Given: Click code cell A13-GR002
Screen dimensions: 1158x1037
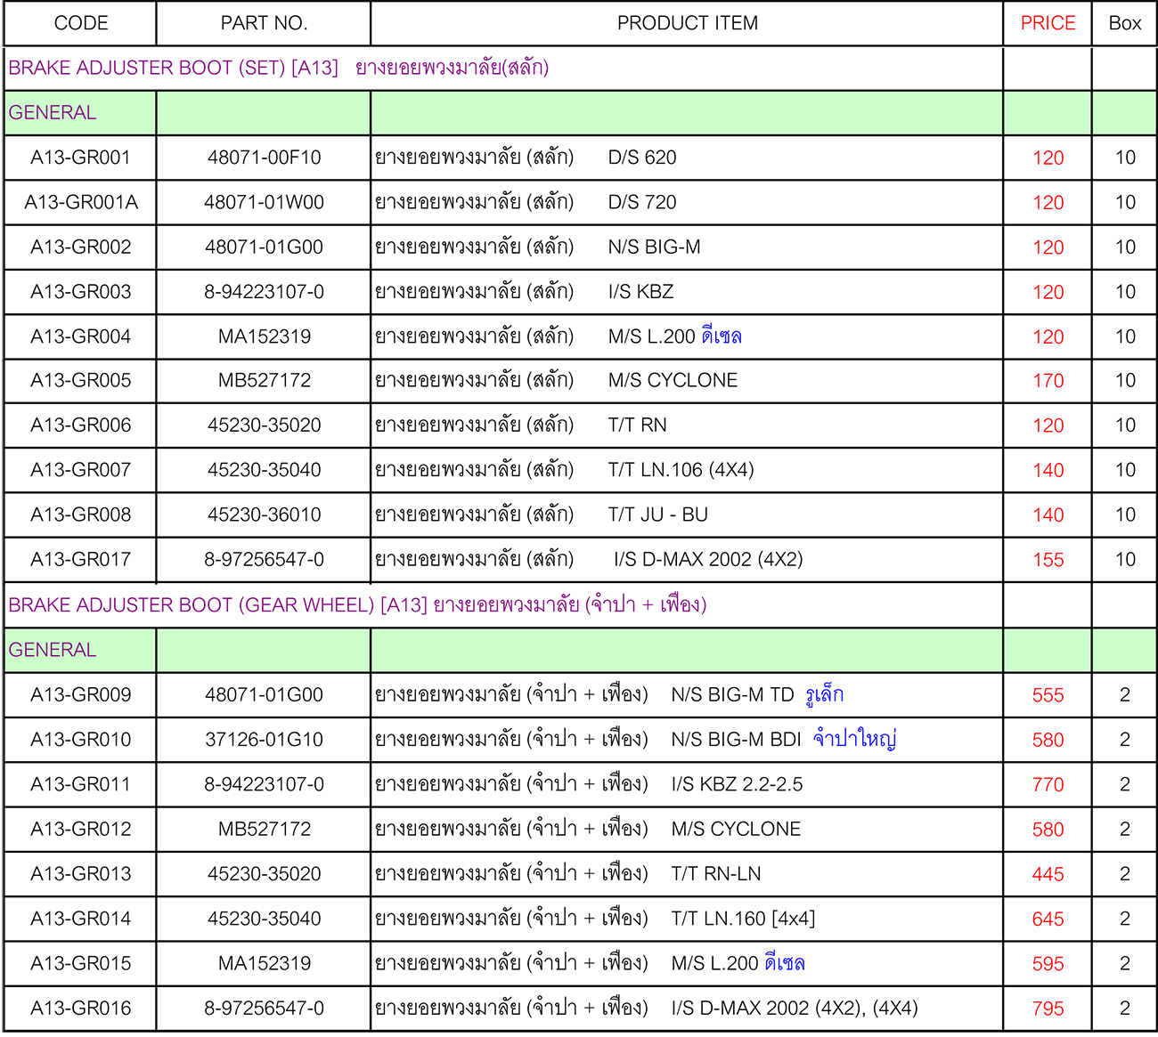Looking at the screenshot, I should tap(81, 247).
